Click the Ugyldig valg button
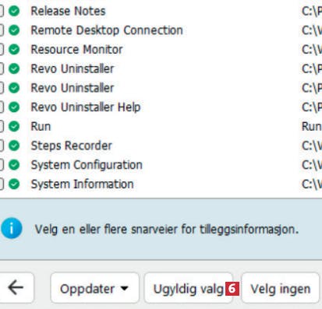 pyautogui.click(x=189, y=288)
